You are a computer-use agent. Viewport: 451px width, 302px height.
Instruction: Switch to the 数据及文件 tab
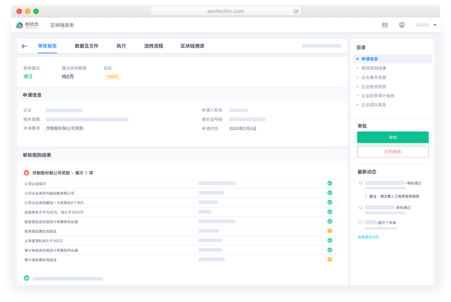pyautogui.click(x=86, y=46)
